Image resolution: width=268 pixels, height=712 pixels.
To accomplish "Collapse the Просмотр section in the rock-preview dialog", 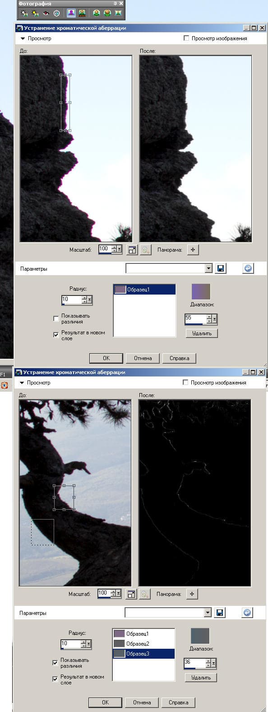I will pyautogui.click(x=22, y=38).
